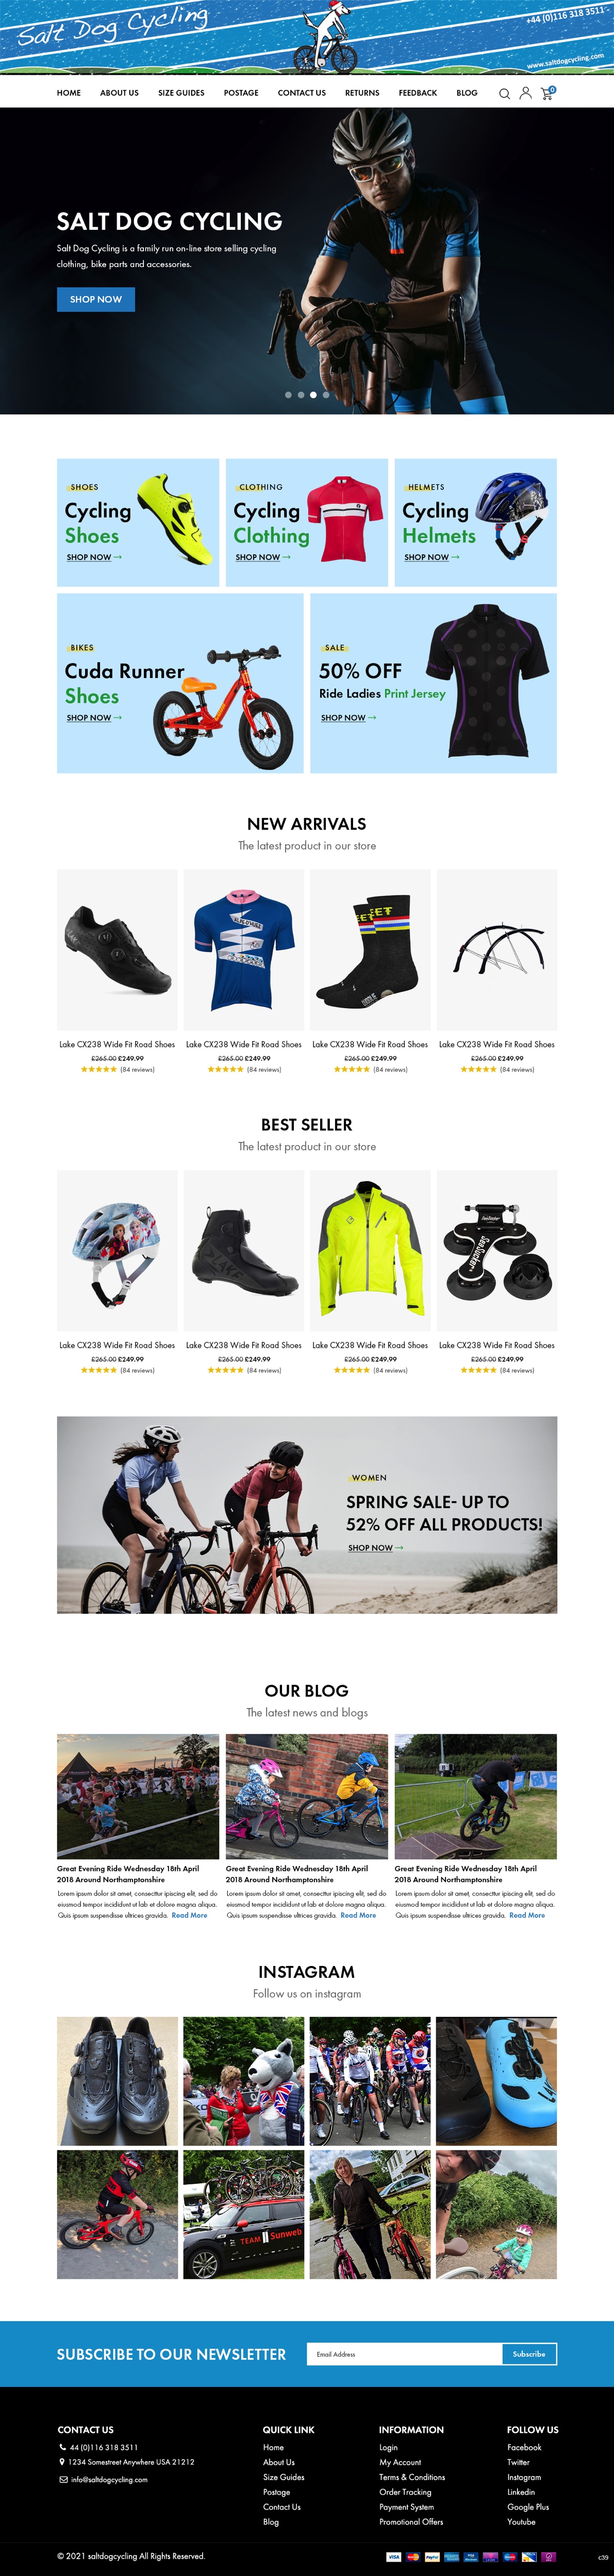Select the first hero carousel dot

288,395
